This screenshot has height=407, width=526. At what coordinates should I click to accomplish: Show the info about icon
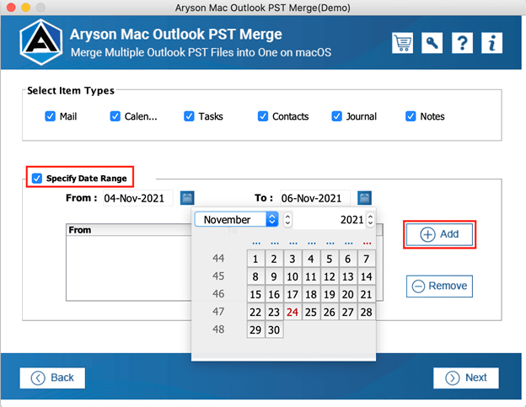pos(491,43)
